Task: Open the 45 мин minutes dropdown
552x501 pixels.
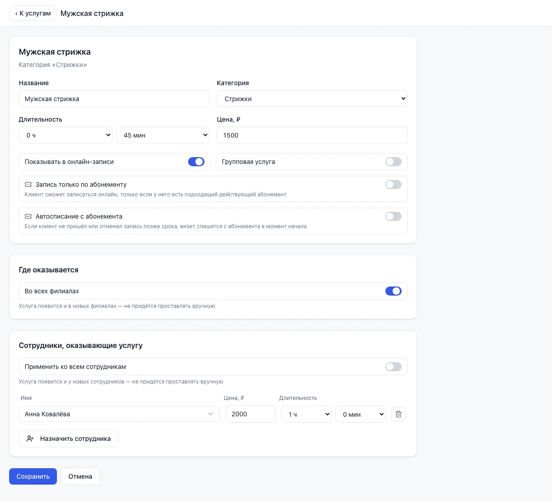Action: click(x=163, y=135)
